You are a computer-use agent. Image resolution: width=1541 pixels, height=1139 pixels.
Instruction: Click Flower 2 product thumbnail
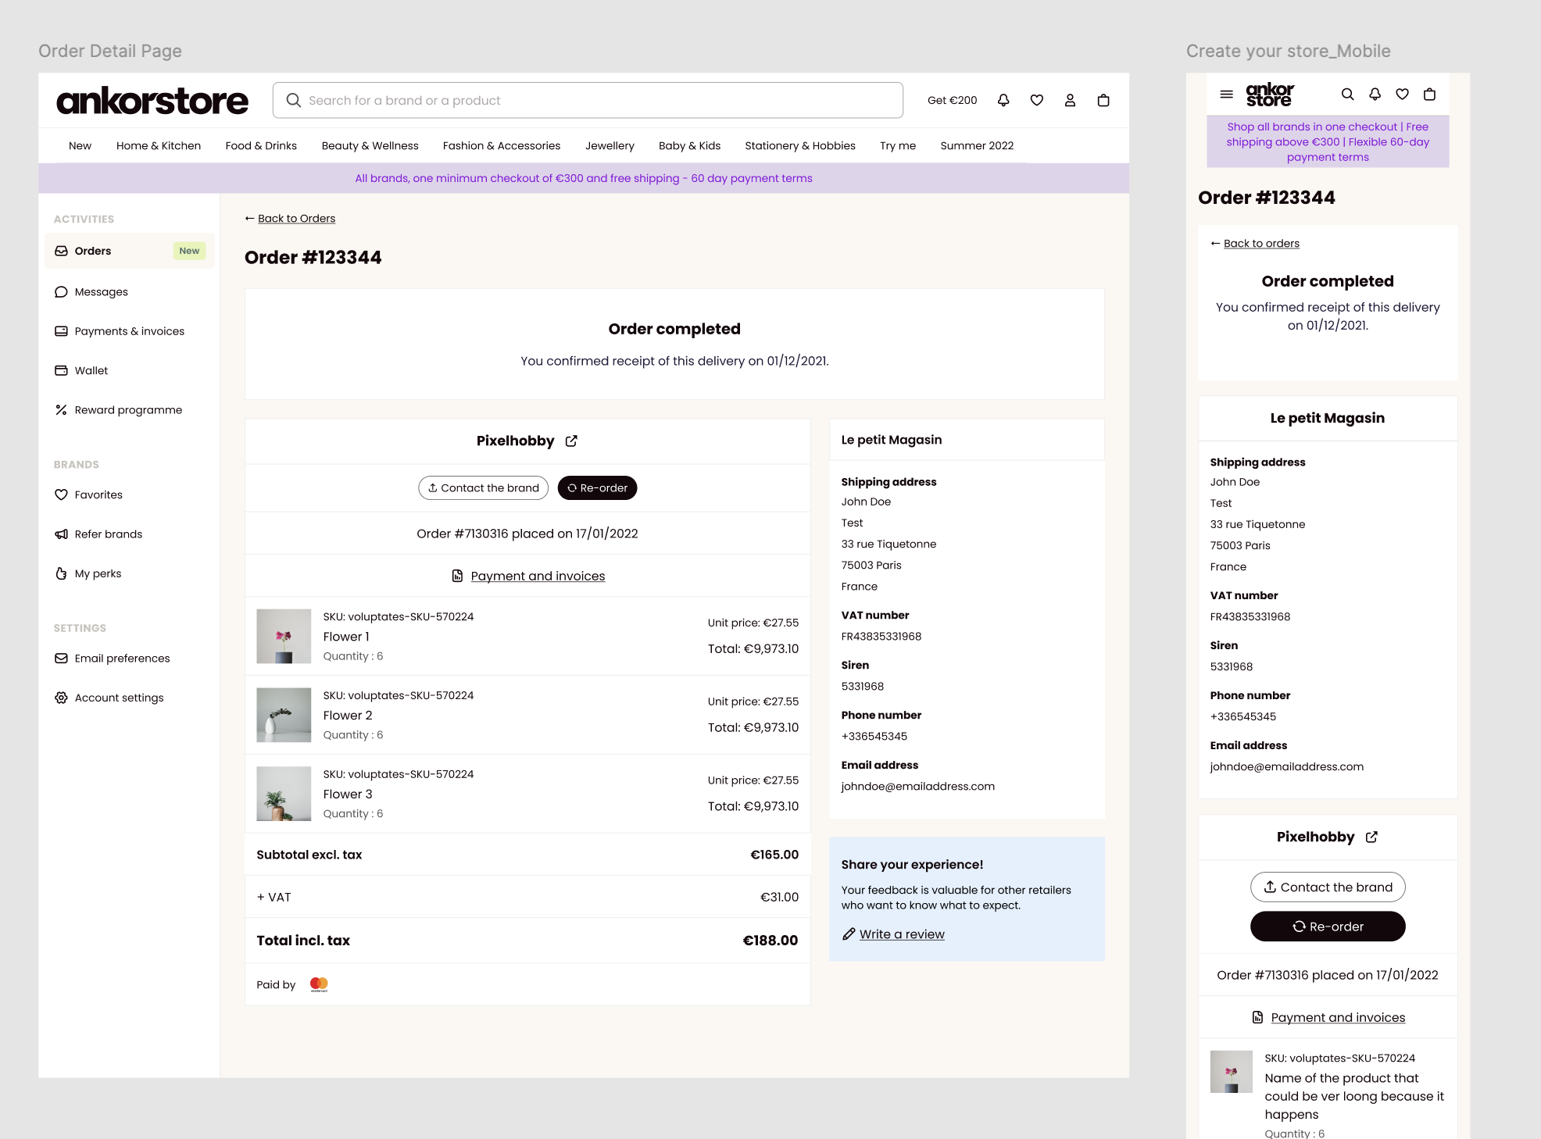(284, 715)
